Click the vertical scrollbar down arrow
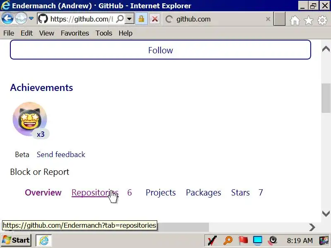 pos(326,214)
